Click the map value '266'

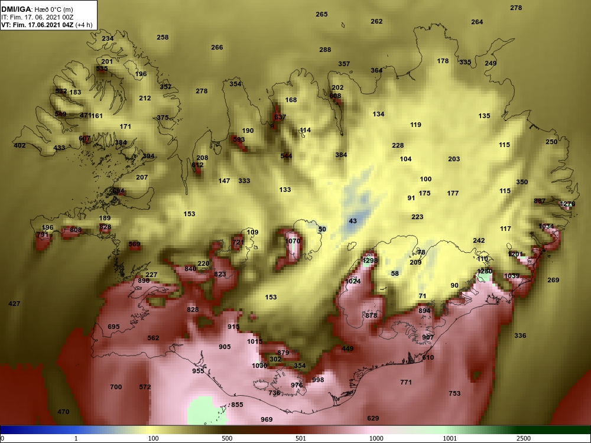tap(217, 47)
